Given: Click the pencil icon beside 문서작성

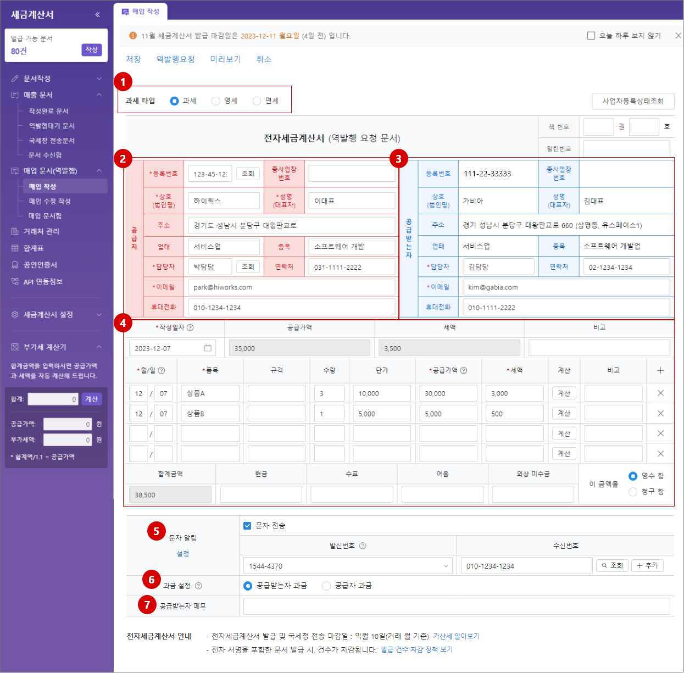Looking at the screenshot, I should pyautogui.click(x=15, y=79).
